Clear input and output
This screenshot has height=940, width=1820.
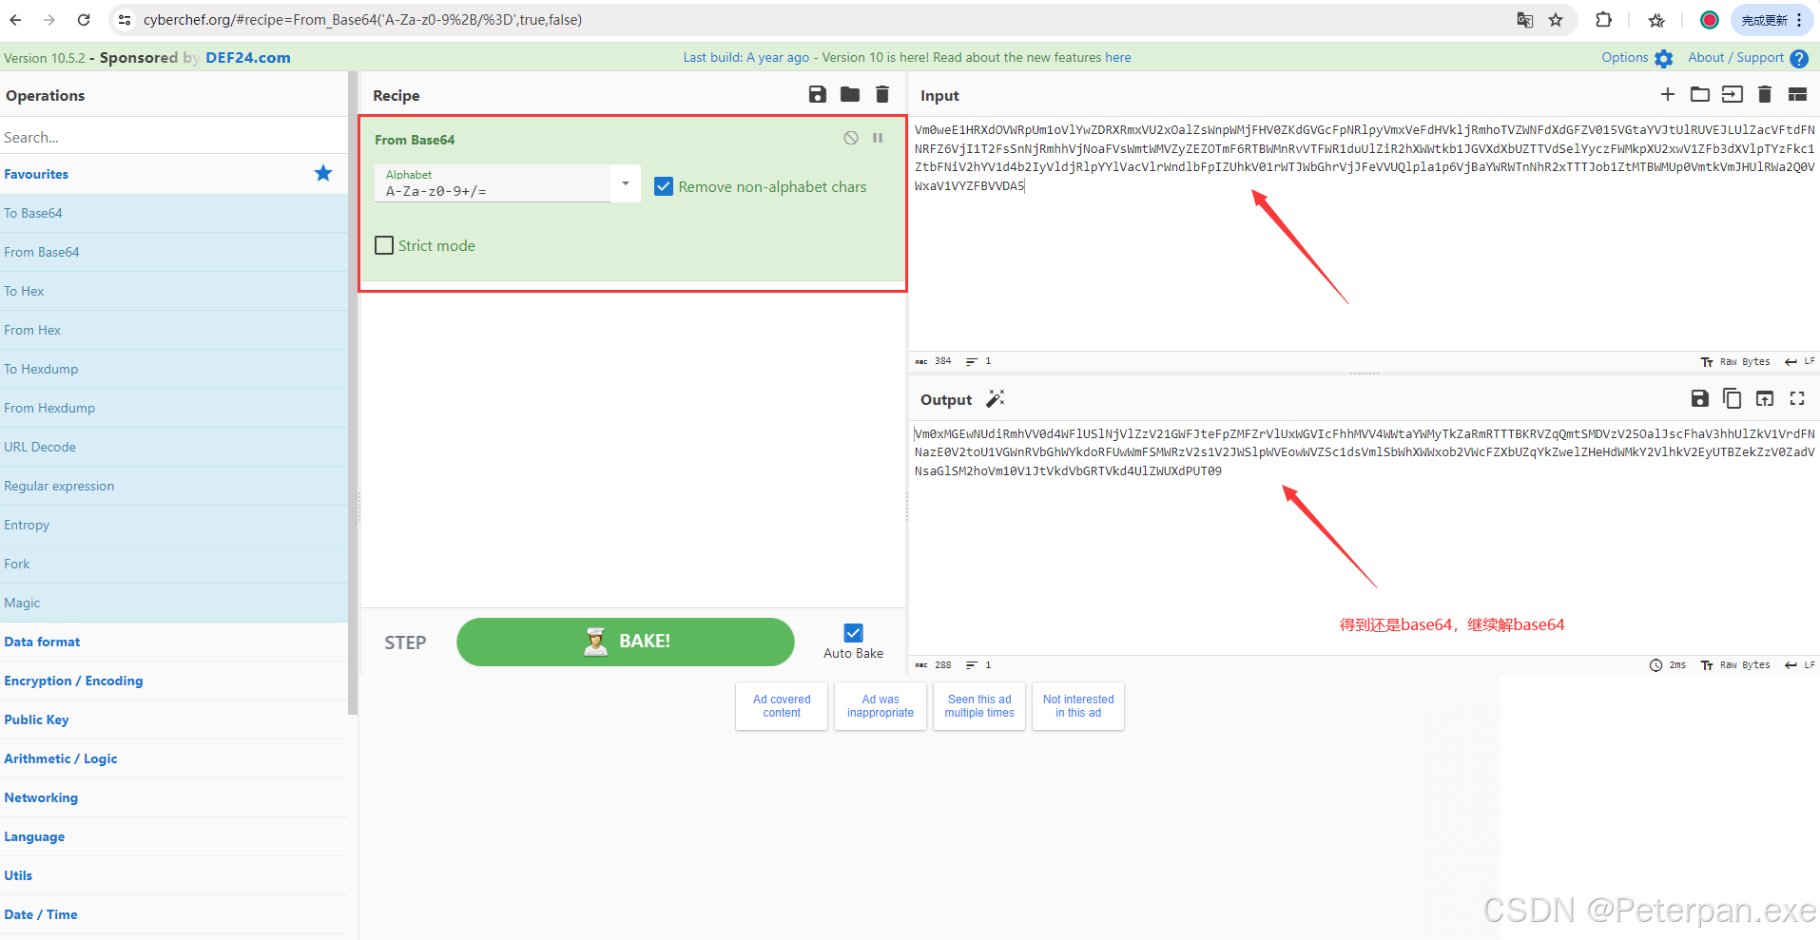[1765, 94]
